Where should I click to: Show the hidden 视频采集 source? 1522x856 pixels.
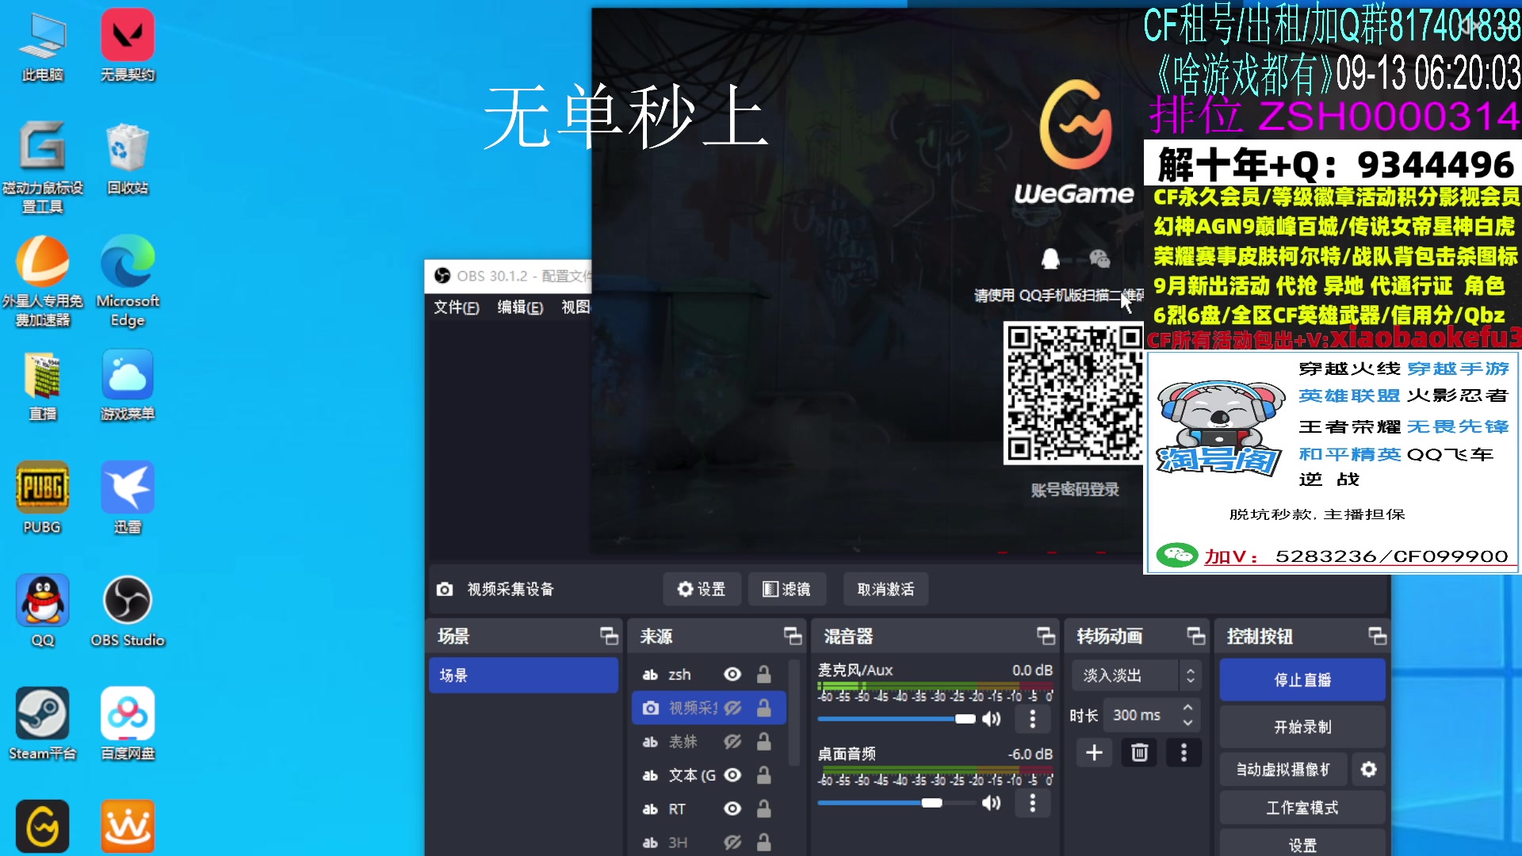coord(732,708)
